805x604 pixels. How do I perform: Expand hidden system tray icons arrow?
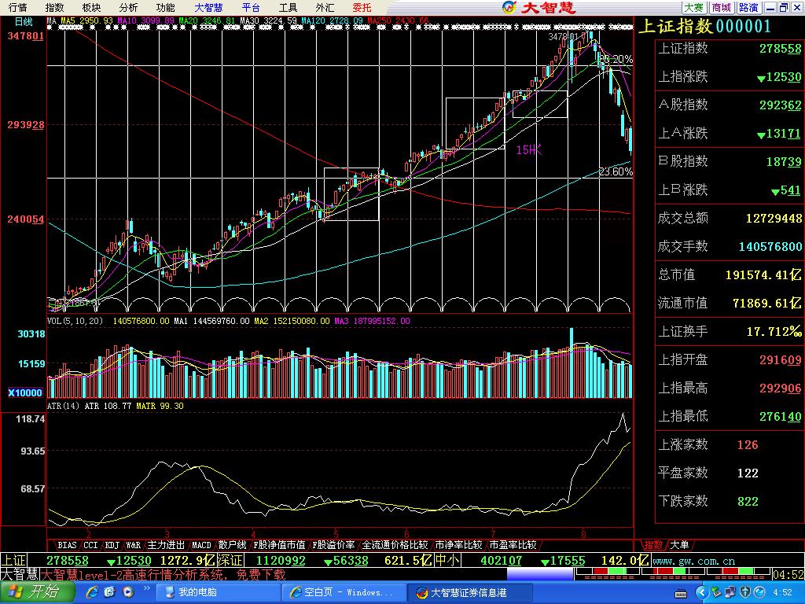point(702,593)
